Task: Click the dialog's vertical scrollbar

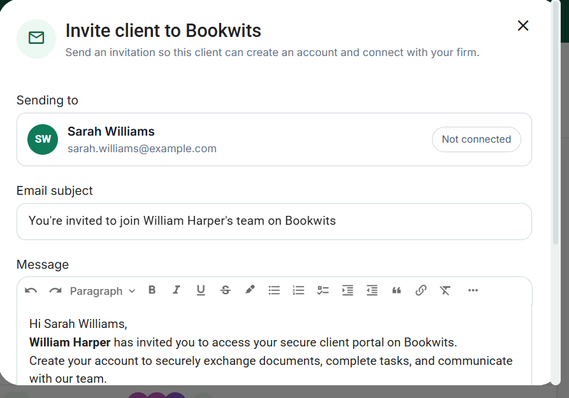Action: pos(555,124)
